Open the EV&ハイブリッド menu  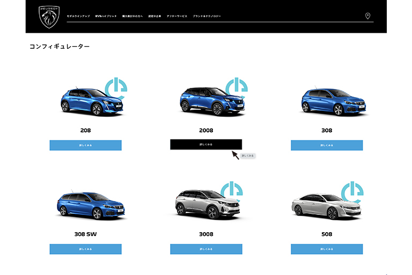pyautogui.click(x=106, y=16)
